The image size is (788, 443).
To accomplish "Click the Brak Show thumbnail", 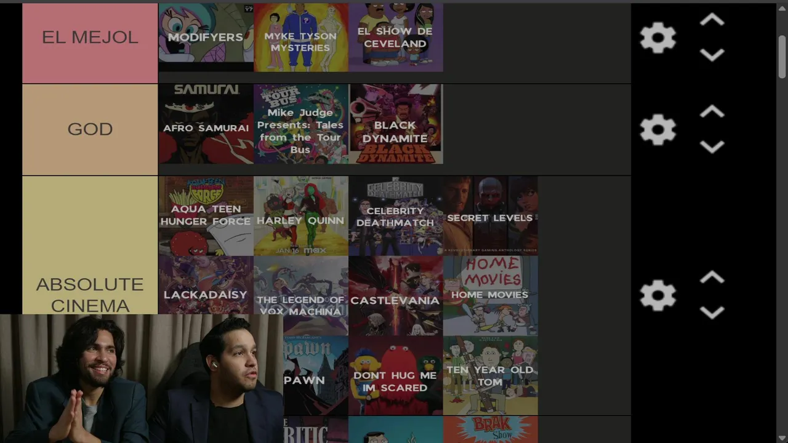I will pos(491,429).
